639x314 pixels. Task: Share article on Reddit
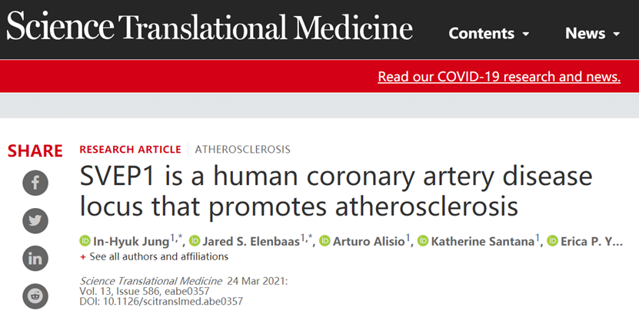coord(35,296)
